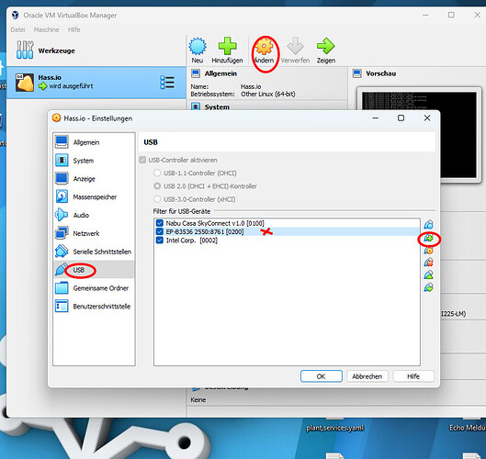
Task: Select the USB-3.0-Controller (xHCI) radio button
Action: point(157,199)
